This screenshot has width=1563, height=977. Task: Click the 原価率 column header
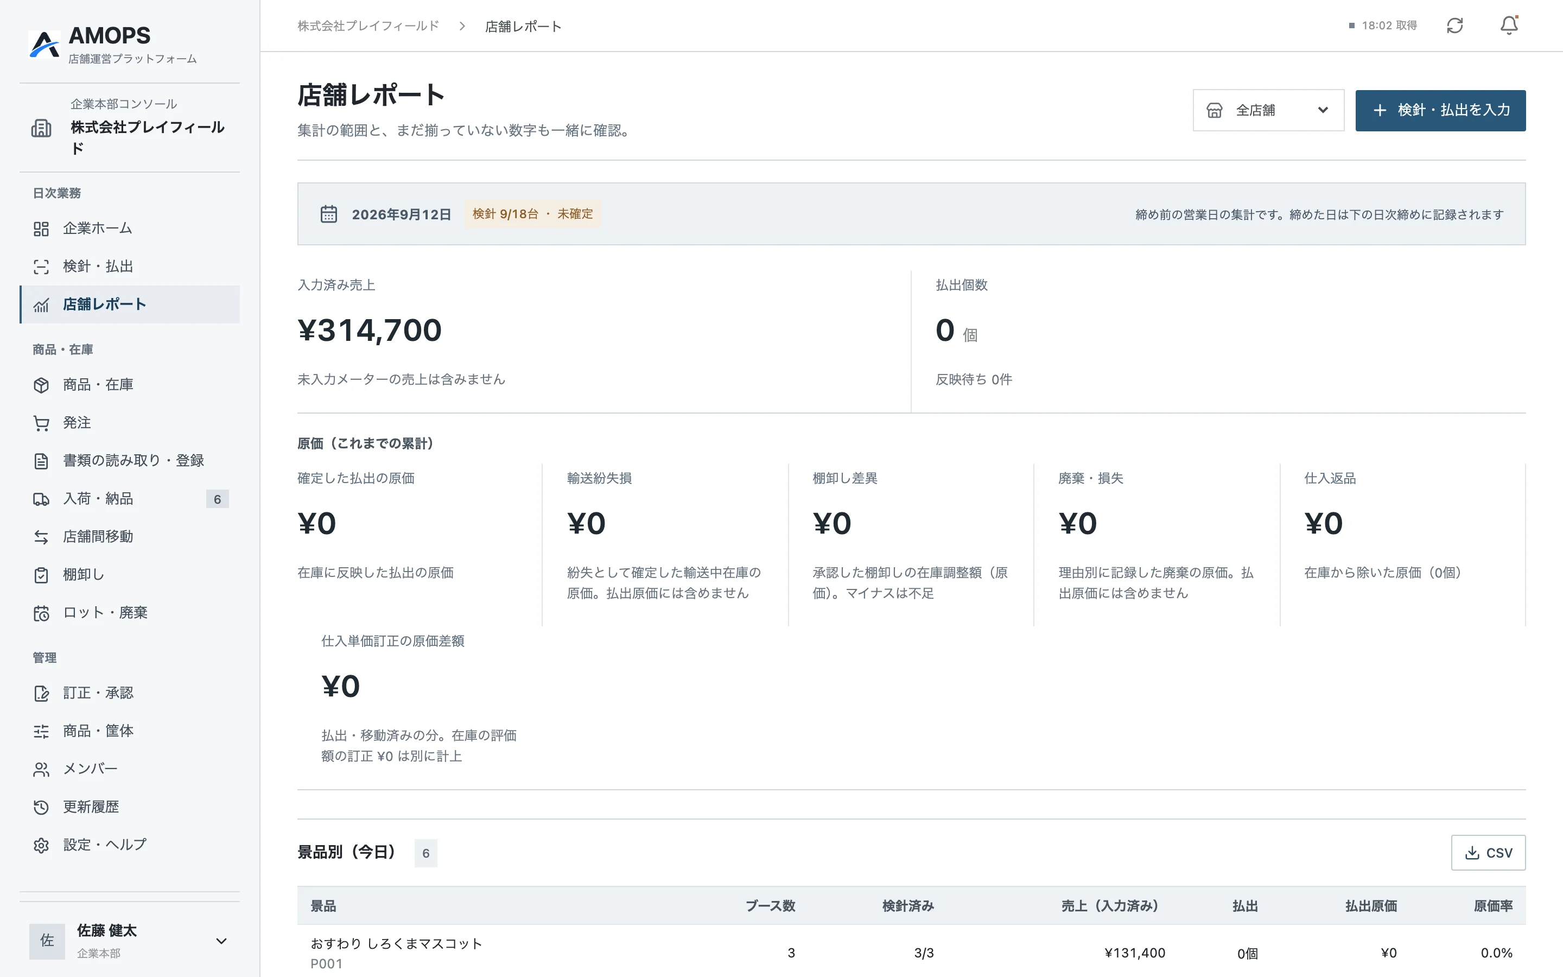click(1493, 906)
